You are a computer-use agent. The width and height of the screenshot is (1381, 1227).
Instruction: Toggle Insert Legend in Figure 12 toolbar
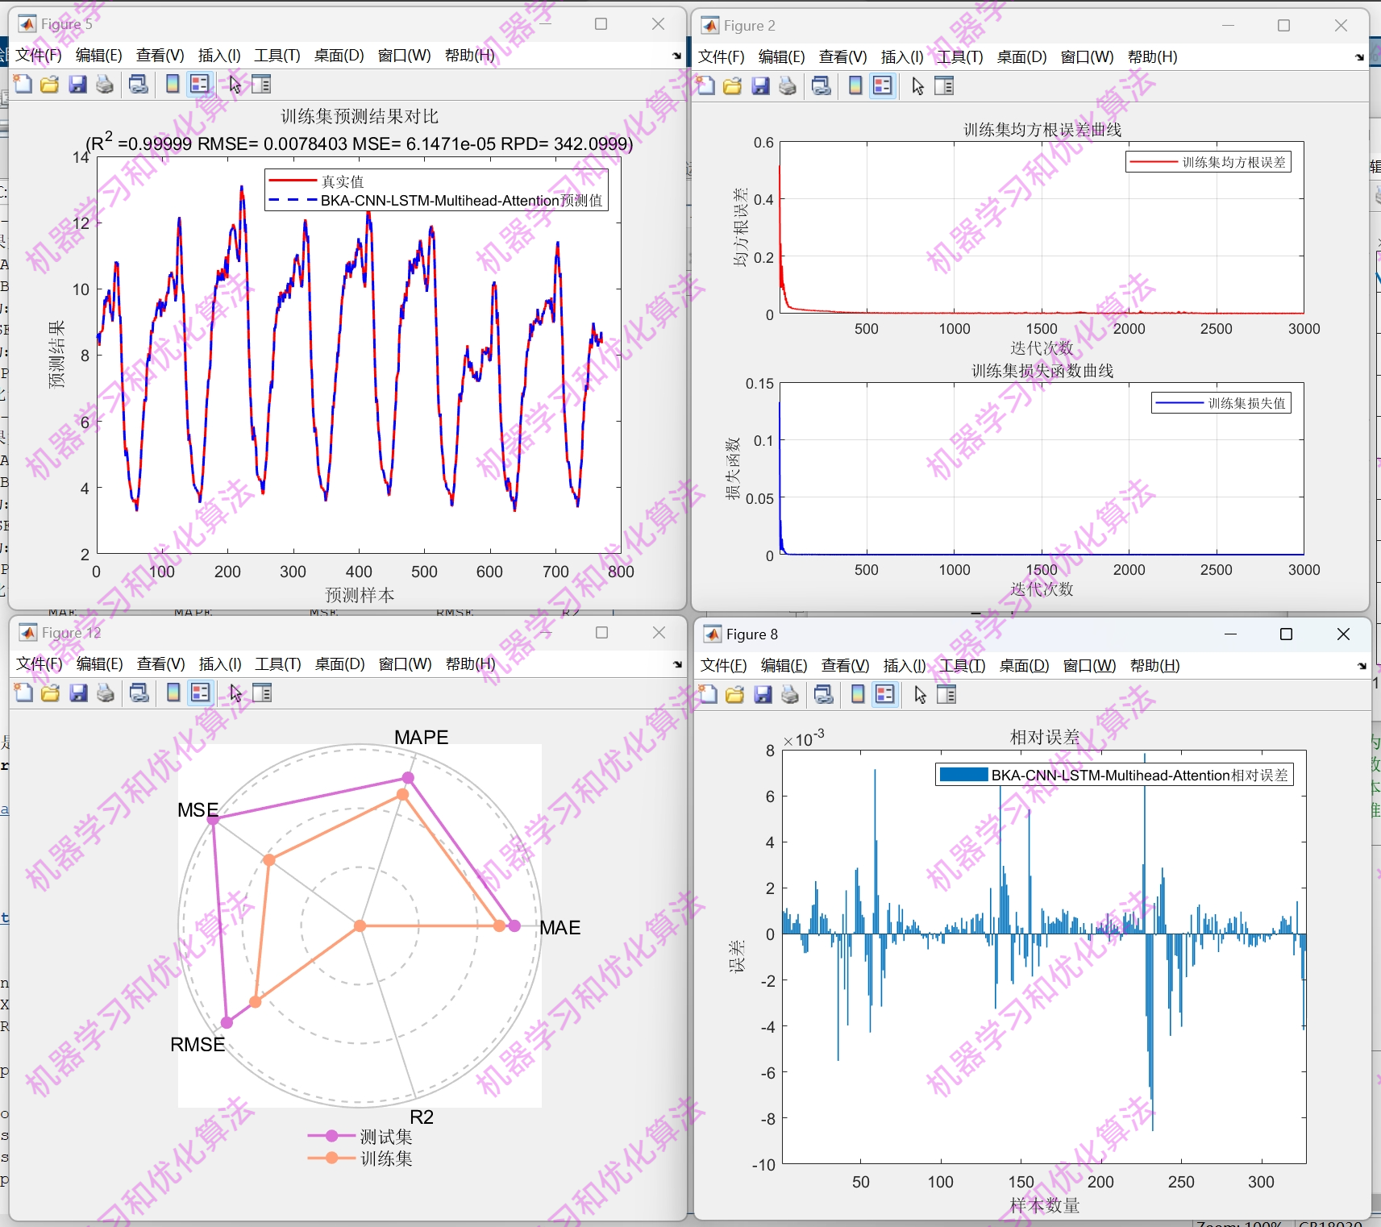pos(201,693)
